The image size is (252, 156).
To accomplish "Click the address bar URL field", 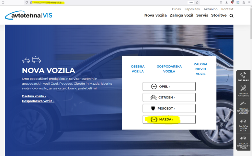I will tap(110, 2).
